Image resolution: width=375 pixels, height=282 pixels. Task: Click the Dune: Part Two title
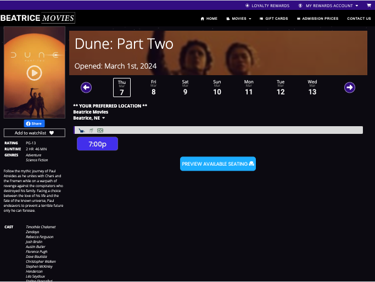[124, 44]
